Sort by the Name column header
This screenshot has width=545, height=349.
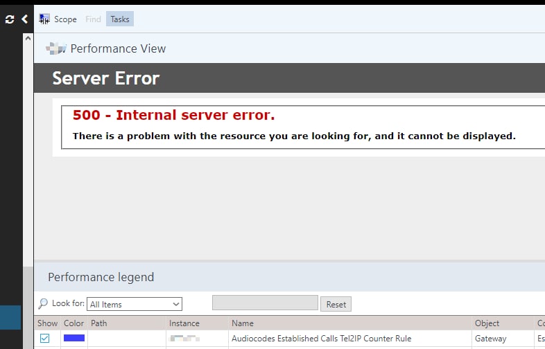350,323
